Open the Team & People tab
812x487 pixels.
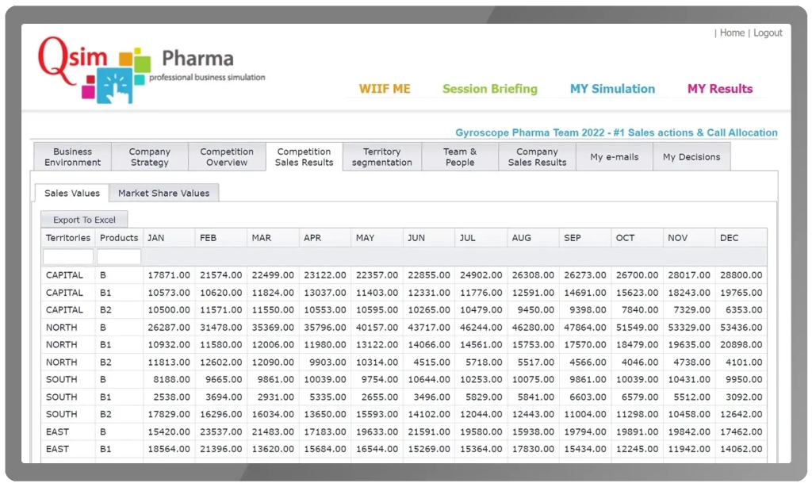pos(460,157)
